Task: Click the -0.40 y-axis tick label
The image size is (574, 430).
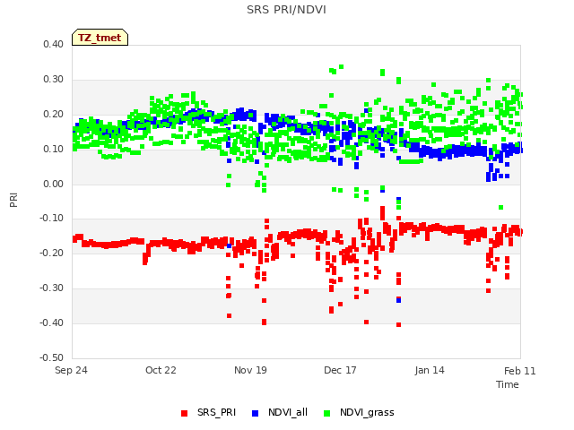Action: [x=52, y=322]
